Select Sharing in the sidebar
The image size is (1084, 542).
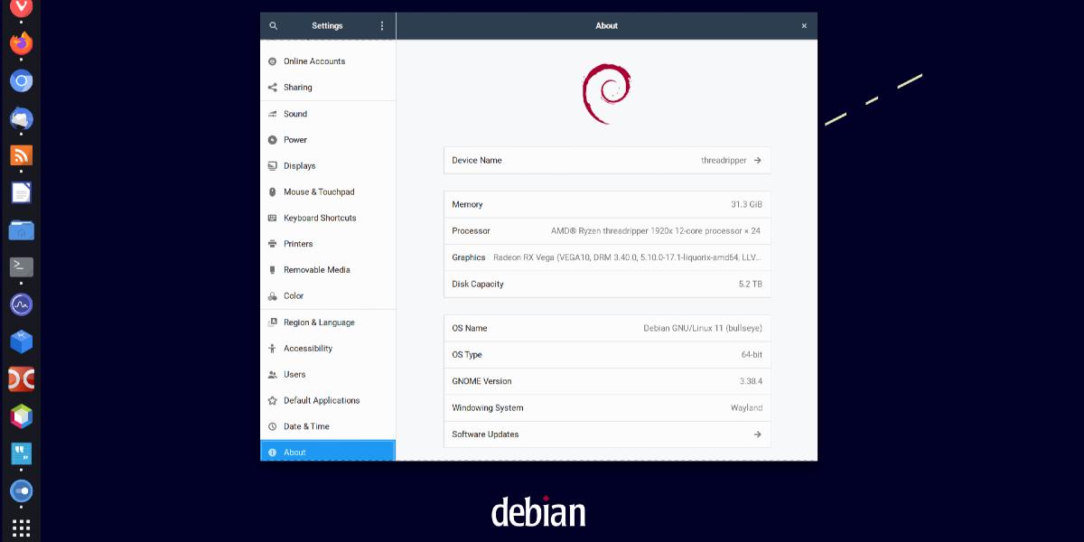coord(297,88)
